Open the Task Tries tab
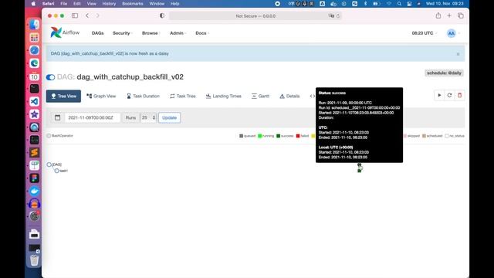 click(183, 96)
